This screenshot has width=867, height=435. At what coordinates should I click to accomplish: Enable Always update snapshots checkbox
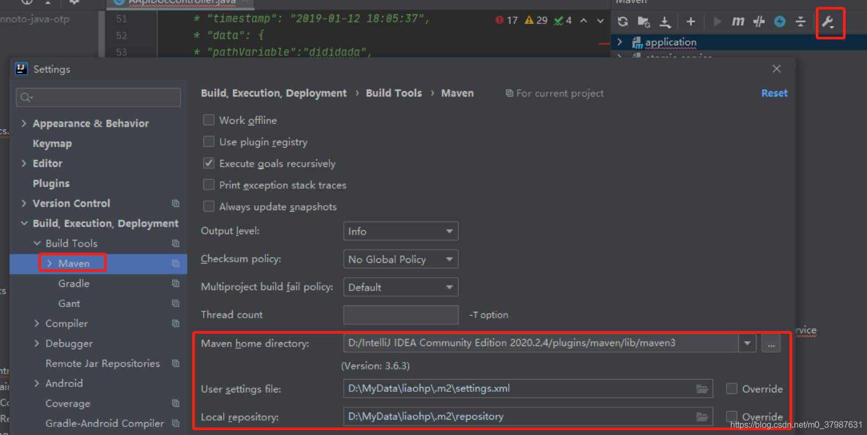(209, 206)
